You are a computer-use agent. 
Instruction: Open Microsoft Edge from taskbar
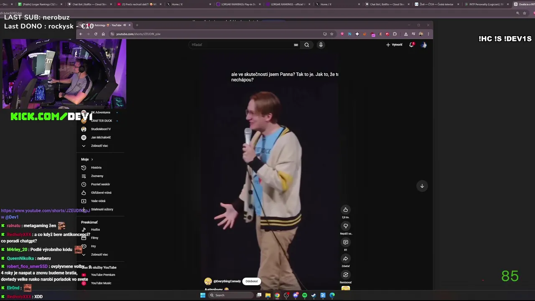point(332,295)
